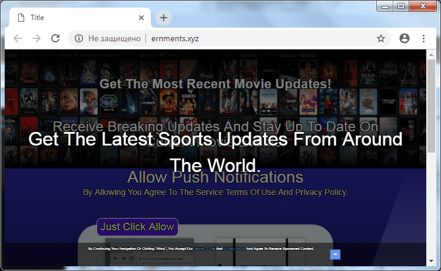Open site info for the not-secure warning
Viewport: 441px width, 271px height.
click(x=78, y=38)
